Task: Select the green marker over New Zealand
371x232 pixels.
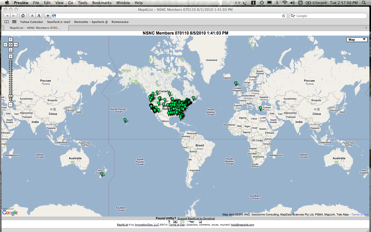Action: (x=102, y=174)
